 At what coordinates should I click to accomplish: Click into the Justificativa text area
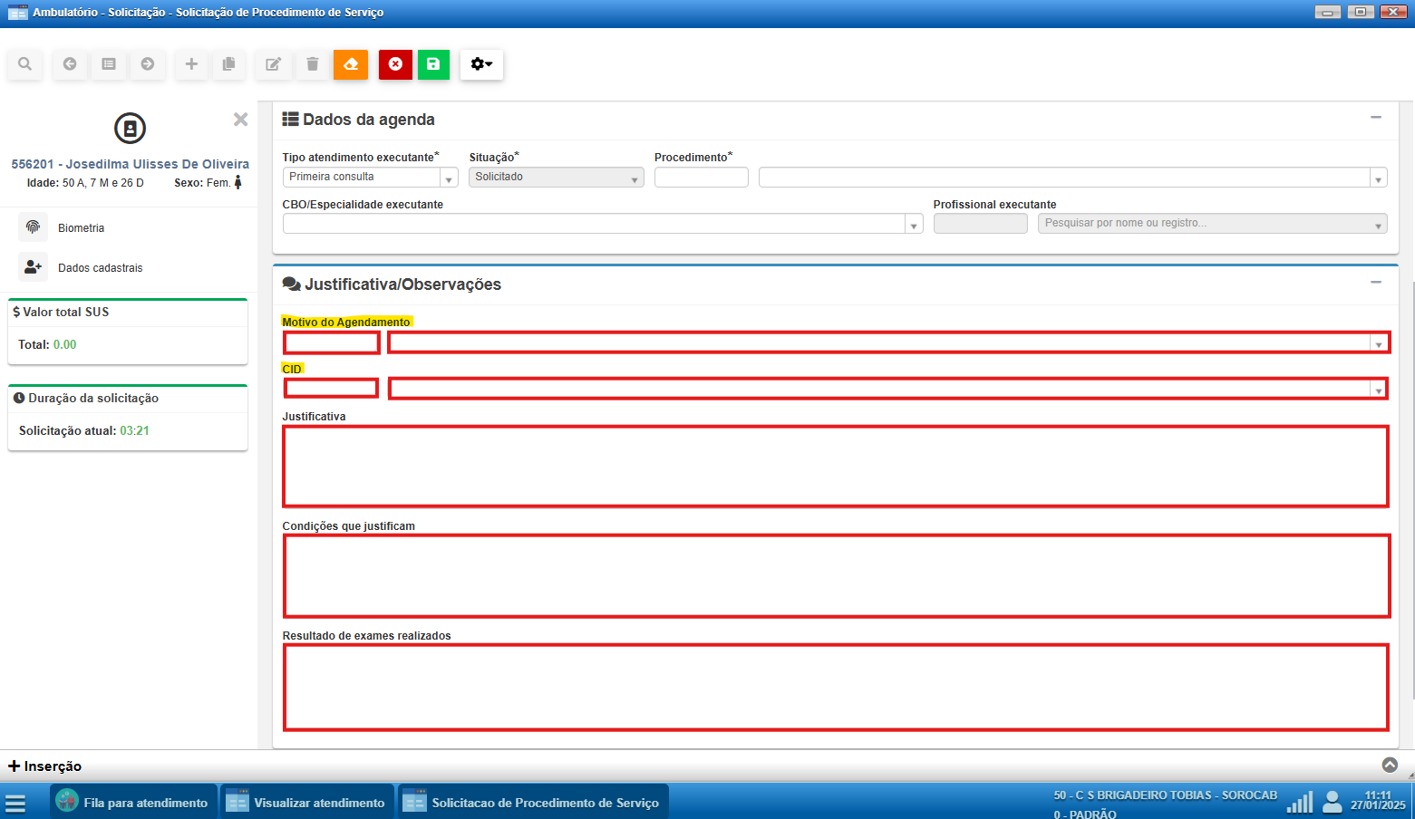835,466
